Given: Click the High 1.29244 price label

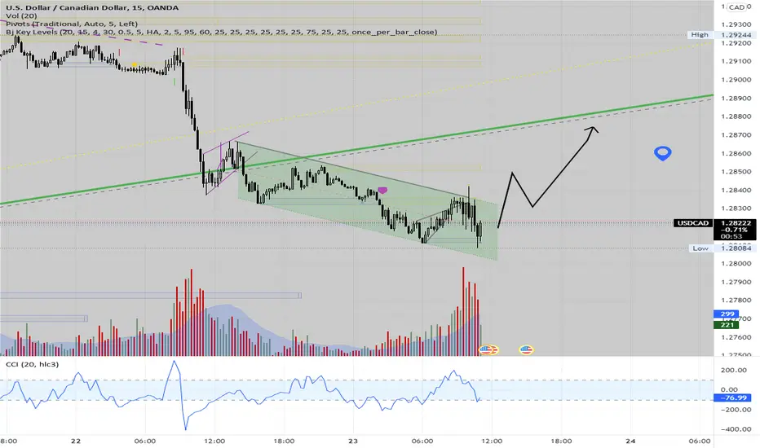Looking at the screenshot, I should tap(722, 35).
